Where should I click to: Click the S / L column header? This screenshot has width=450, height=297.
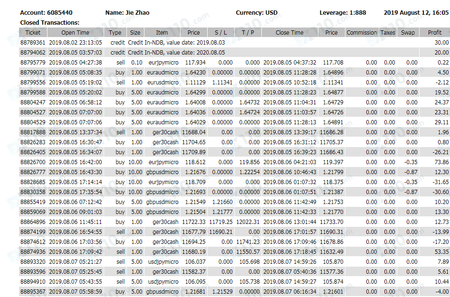pos(220,32)
